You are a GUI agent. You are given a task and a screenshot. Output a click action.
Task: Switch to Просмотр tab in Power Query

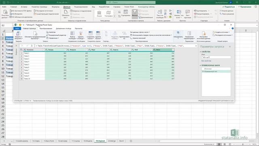(79, 28)
